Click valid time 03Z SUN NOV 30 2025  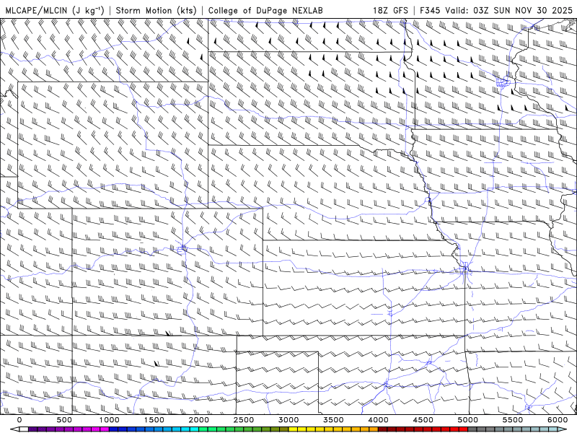tap(523, 10)
